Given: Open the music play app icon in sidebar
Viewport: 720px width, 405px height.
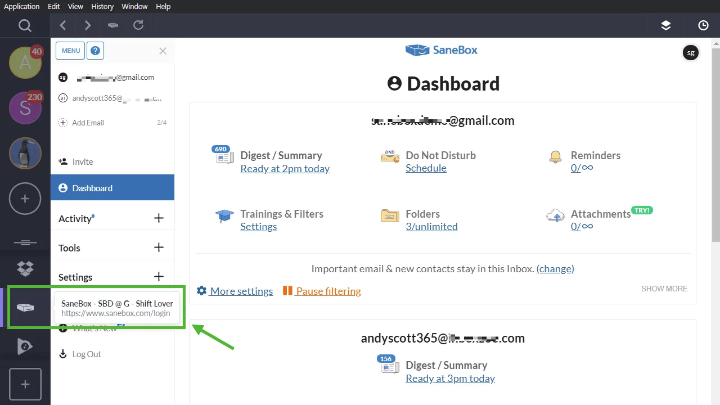Looking at the screenshot, I should pyautogui.click(x=25, y=346).
